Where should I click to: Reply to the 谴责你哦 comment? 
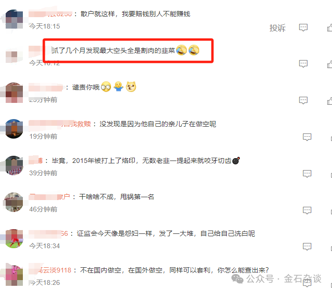(303, 101)
